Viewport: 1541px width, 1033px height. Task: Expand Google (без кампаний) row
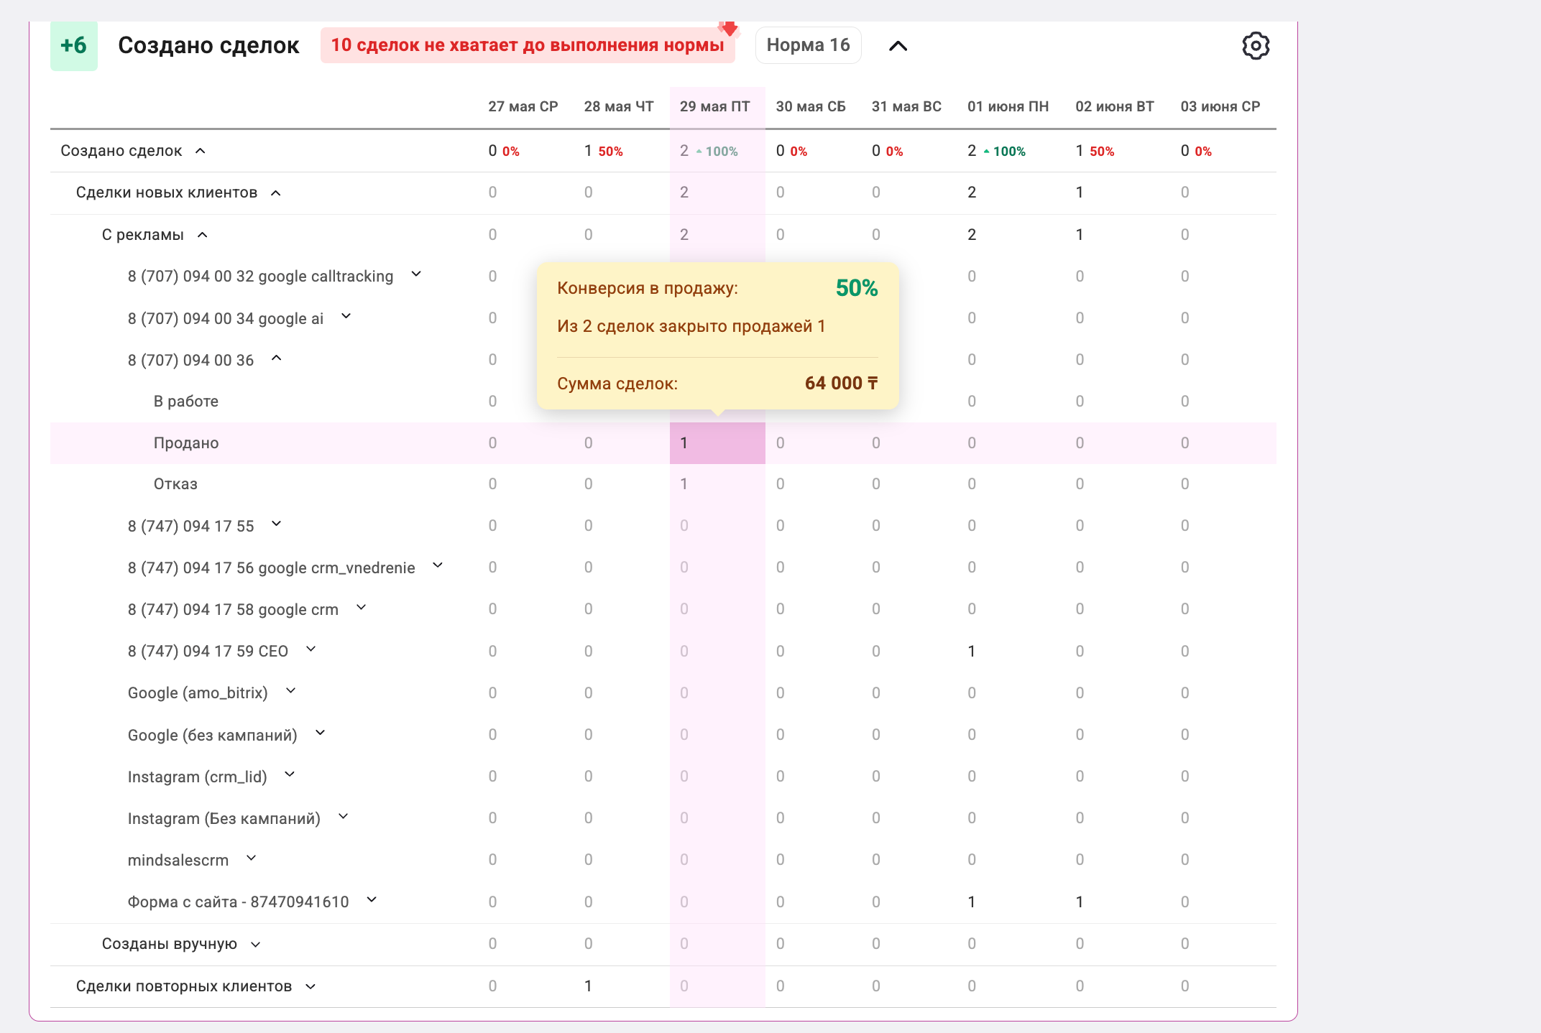pos(321,733)
